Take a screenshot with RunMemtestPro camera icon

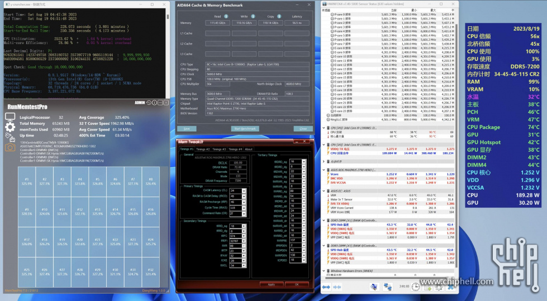point(9,148)
